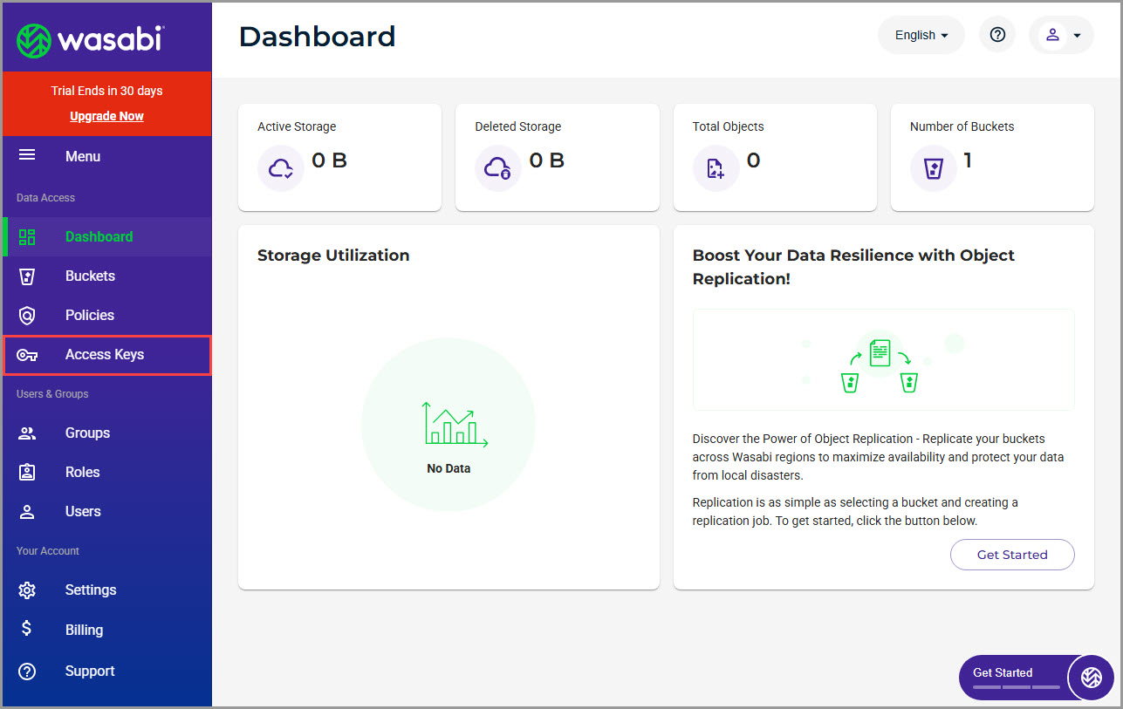Click the Deleted Storage cloud icon
1123x709 pixels.
click(498, 168)
